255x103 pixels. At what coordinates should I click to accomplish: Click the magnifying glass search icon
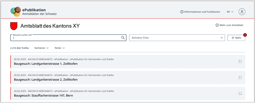123,38
